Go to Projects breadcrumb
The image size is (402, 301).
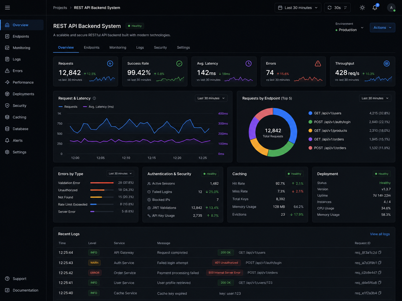pyautogui.click(x=60, y=8)
